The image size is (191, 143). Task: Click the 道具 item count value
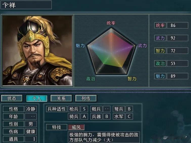coord(31,139)
